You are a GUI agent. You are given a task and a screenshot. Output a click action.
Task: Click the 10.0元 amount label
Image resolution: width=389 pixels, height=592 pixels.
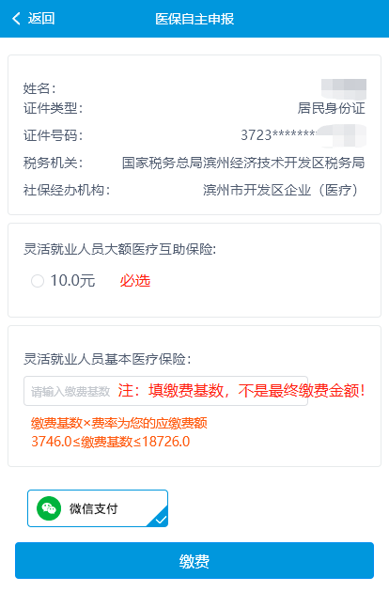click(x=72, y=281)
